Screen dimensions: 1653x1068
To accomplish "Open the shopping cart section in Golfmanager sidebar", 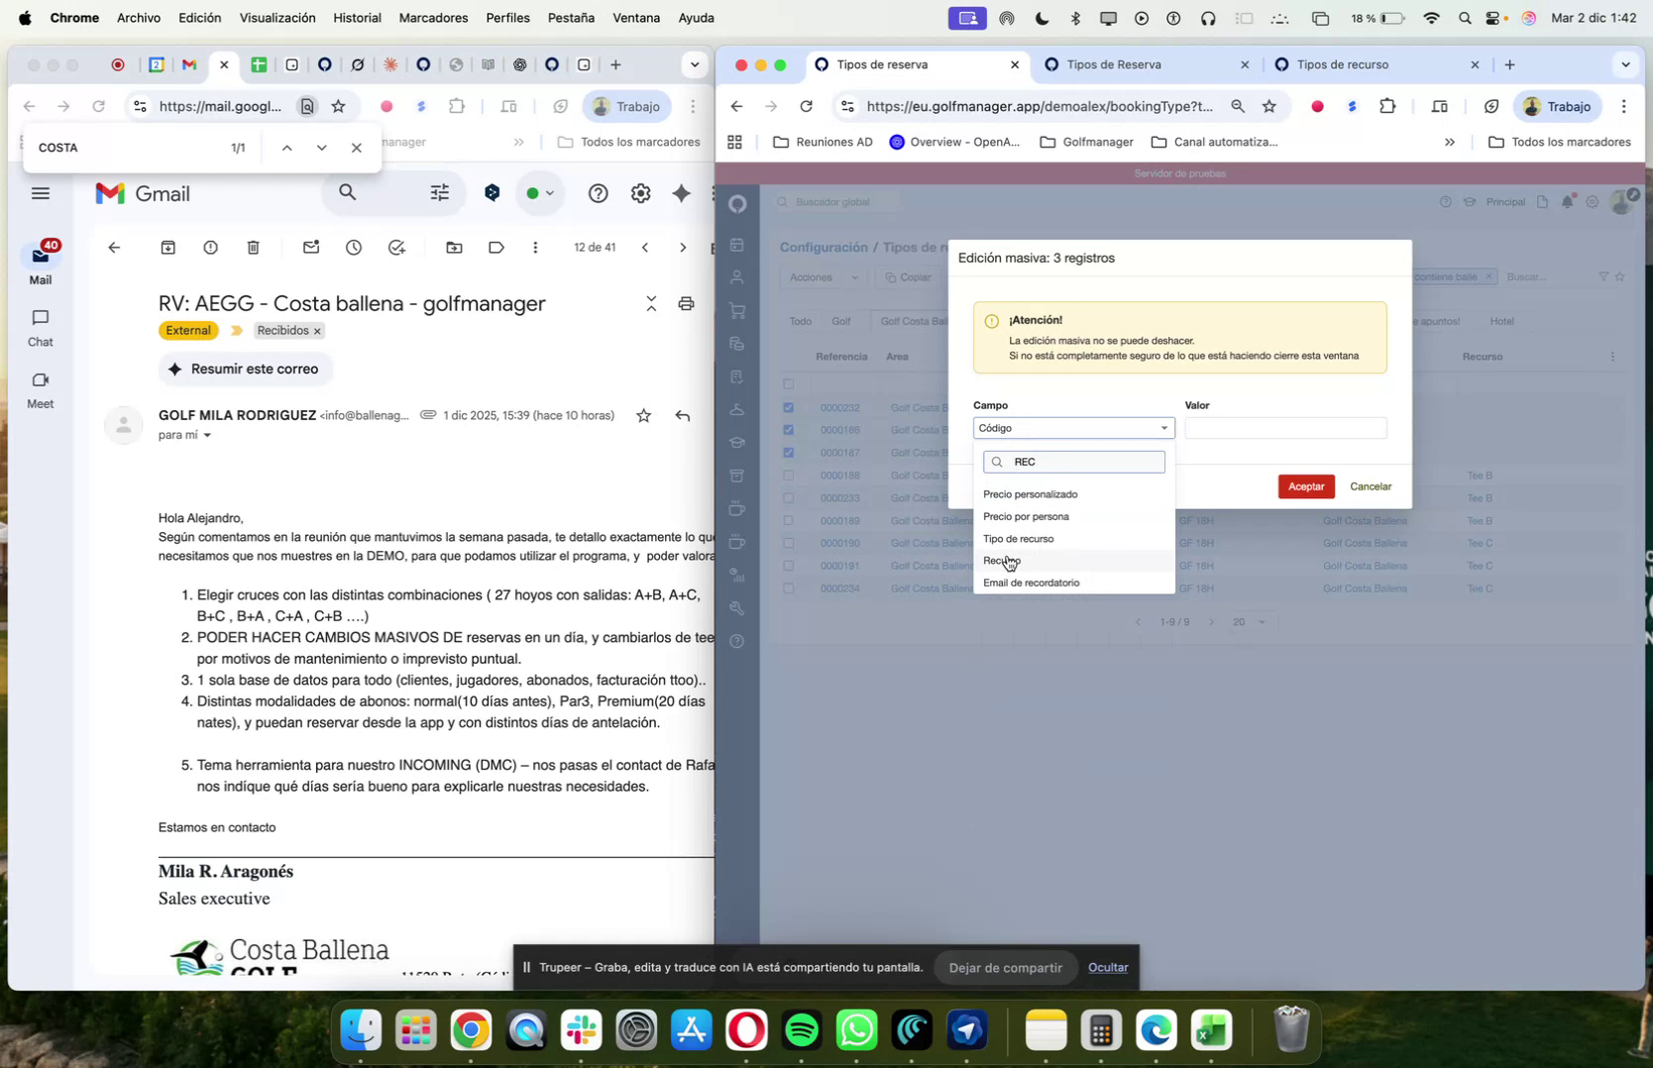I will click(x=737, y=309).
